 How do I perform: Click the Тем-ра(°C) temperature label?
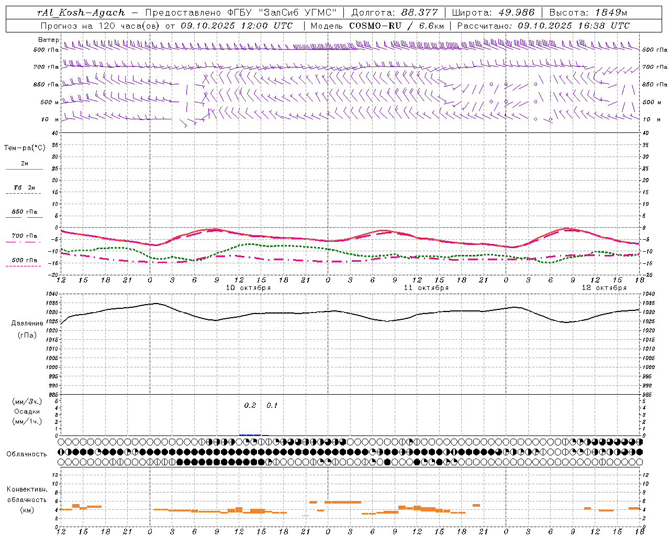25,148
